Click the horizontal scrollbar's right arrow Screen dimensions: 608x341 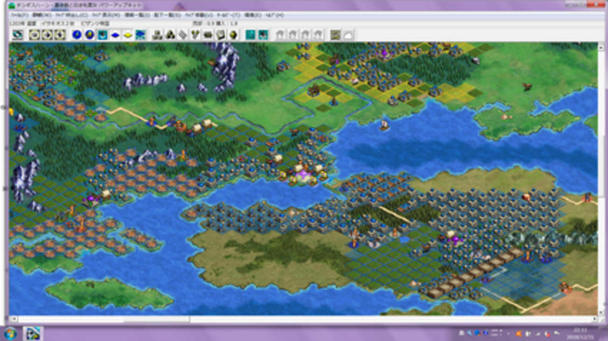click(594, 320)
